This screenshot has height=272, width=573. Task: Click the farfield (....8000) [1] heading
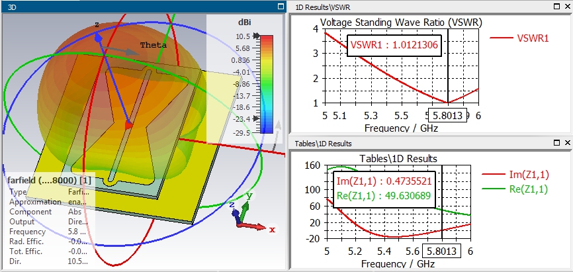pos(50,181)
